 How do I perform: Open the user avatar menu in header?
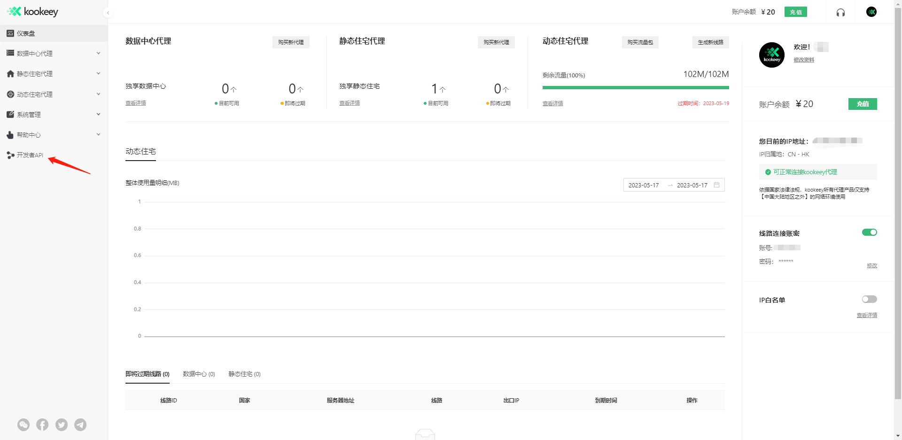coord(871,12)
